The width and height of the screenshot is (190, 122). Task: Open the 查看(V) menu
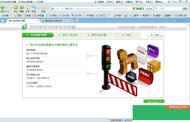click(120, 2)
